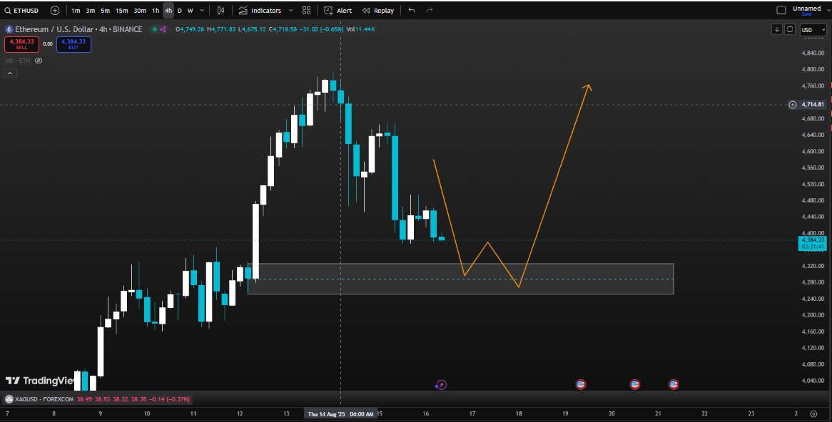The image size is (832, 422).
Task: Click the green market status dot
Action: click(155, 29)
